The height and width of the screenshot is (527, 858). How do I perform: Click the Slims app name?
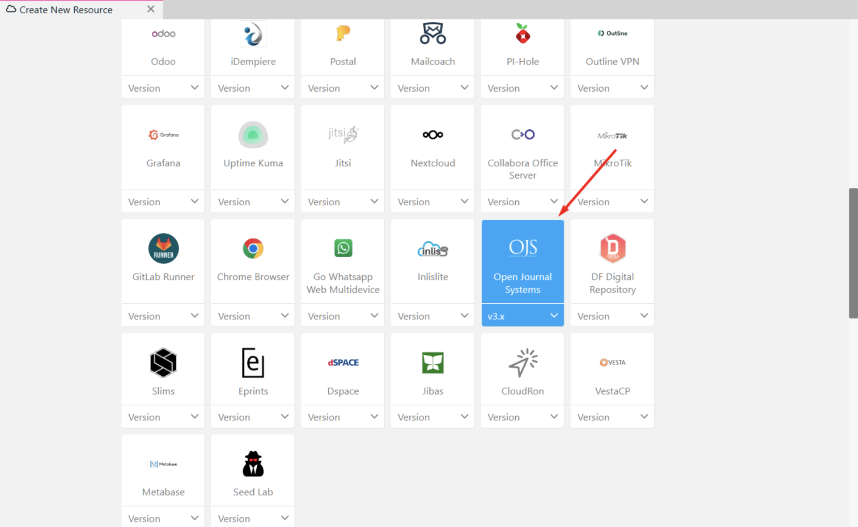coord(163,391)
